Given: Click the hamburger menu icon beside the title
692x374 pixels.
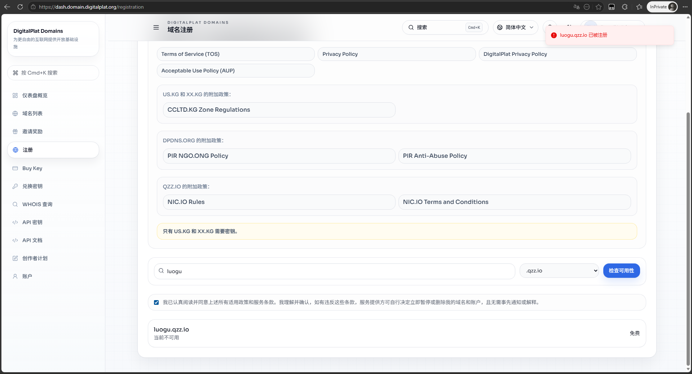Looking at the screenshot, I should 156,27.
